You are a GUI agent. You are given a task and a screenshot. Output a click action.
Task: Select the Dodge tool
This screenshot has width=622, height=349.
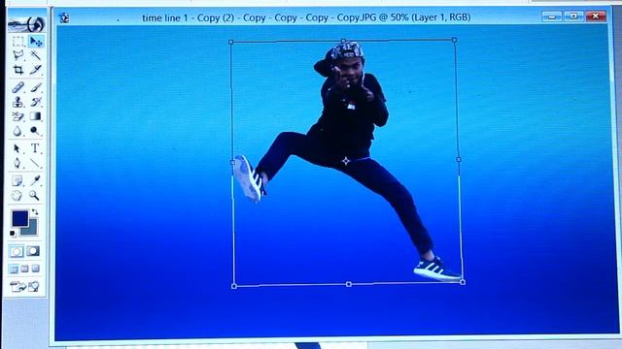point(35,131)
